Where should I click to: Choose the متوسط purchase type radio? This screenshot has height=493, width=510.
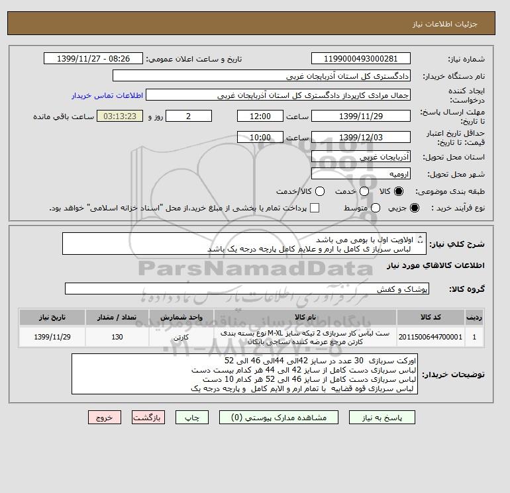point(376,208)
